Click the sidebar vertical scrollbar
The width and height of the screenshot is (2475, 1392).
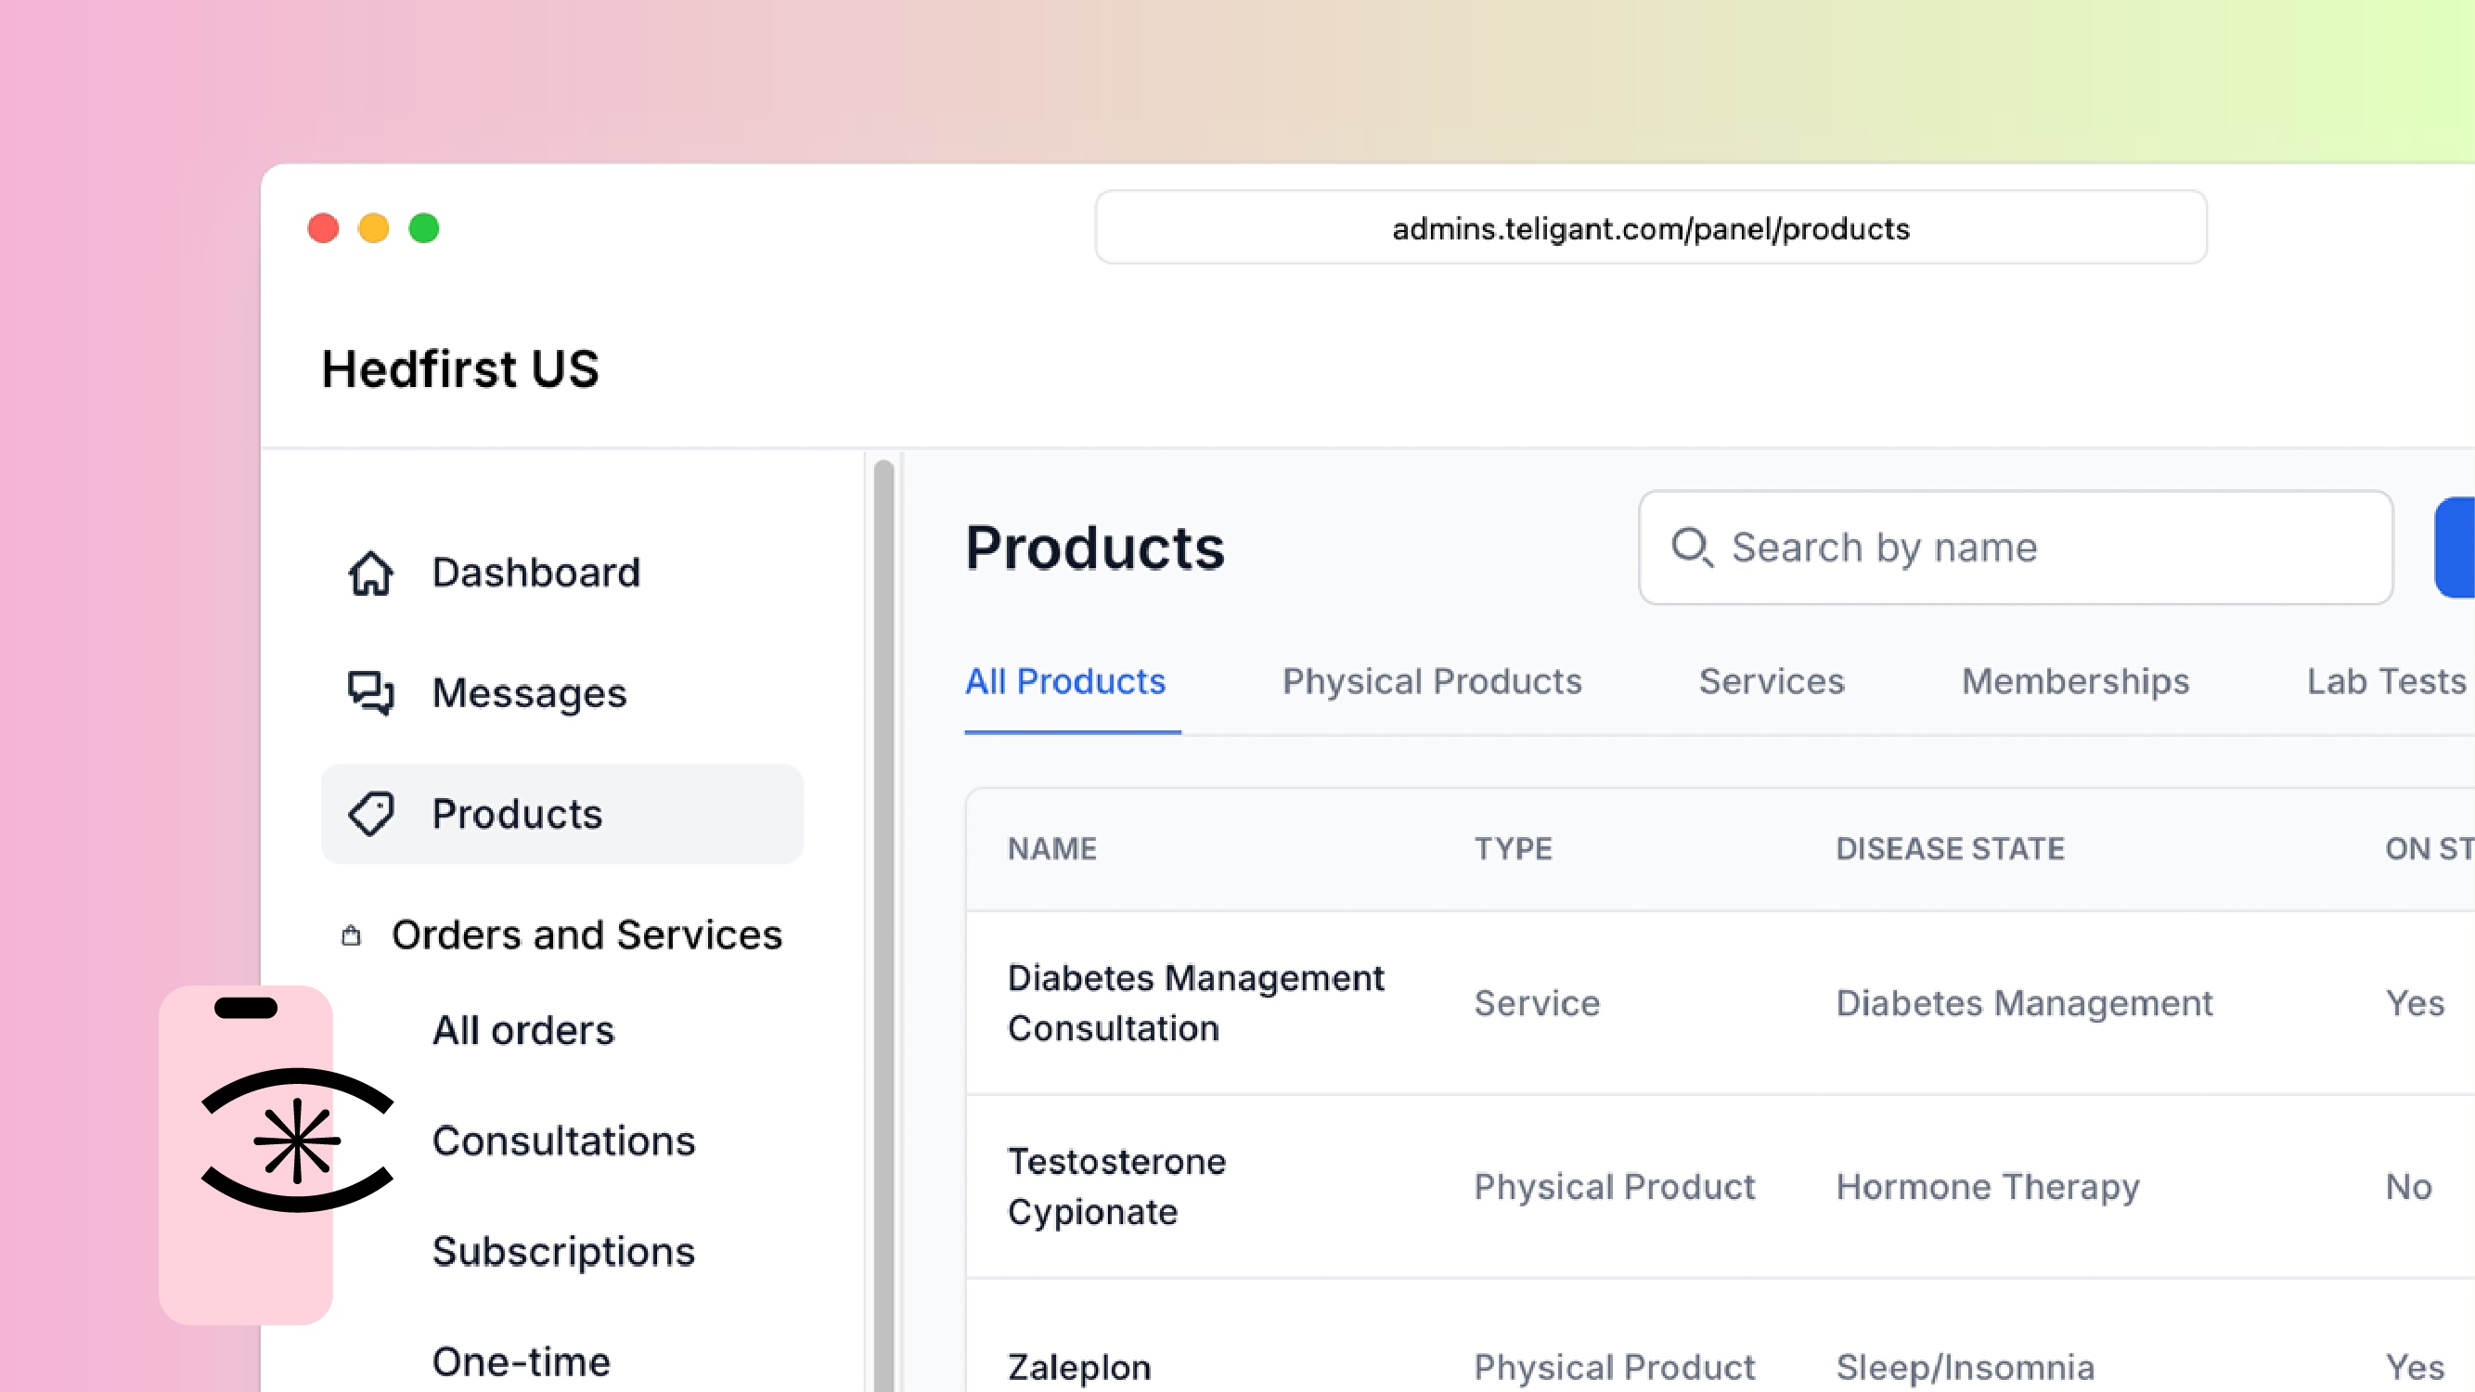883,922
